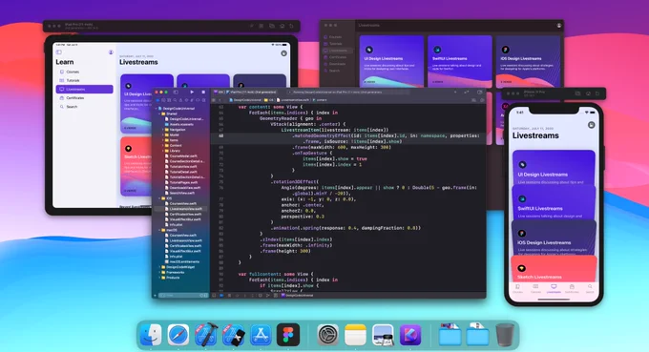The width and height of the screenshot is (649, 352).
Task: Select Issue navigator warning icon in Xcode
Action: point(181,100)
